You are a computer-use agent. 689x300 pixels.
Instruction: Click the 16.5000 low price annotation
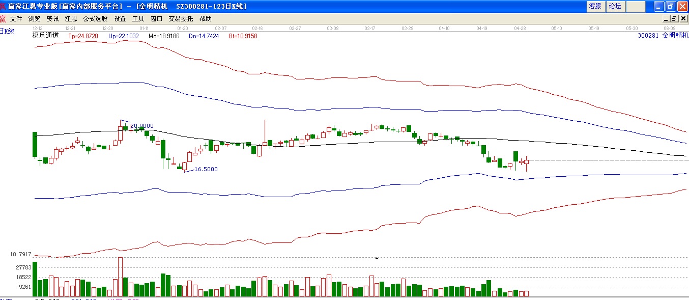pyautogui.click(x=206, y=169)
